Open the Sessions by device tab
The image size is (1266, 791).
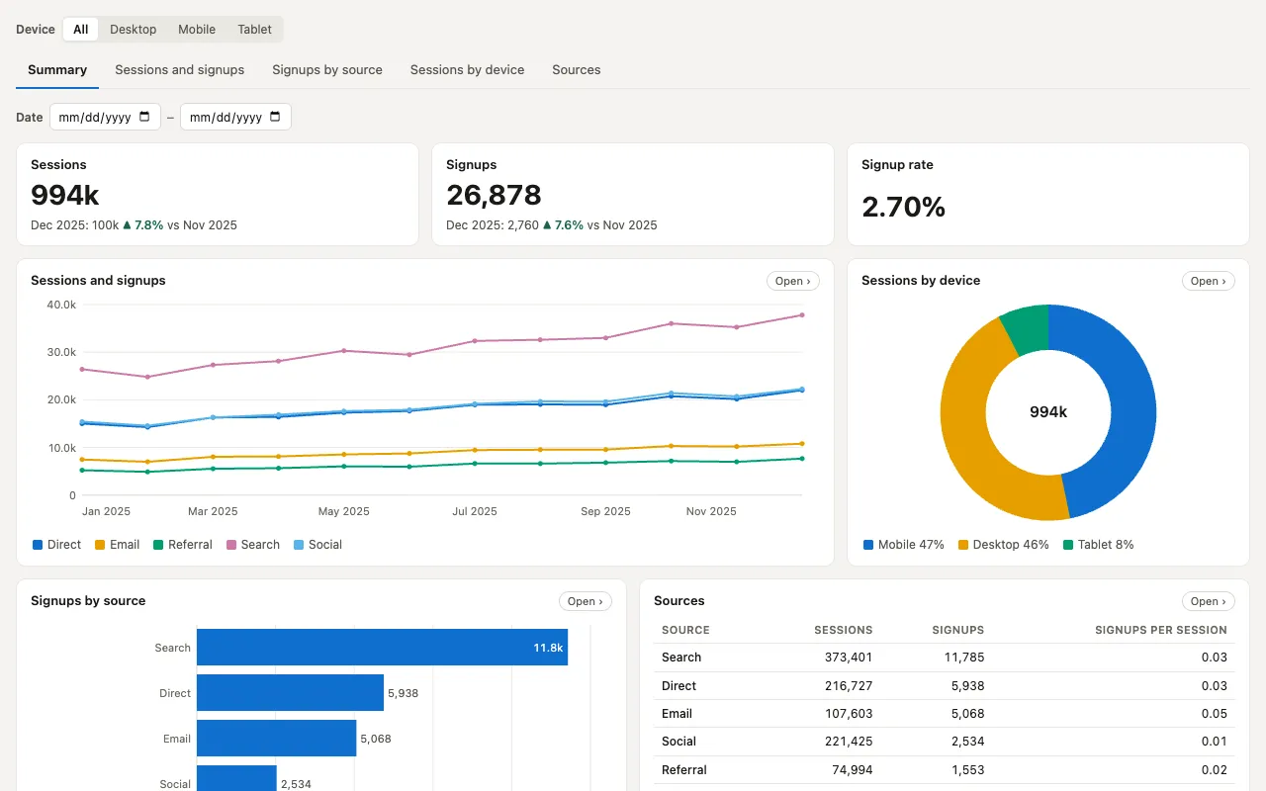pyautogui.click(x=468, y=70)
